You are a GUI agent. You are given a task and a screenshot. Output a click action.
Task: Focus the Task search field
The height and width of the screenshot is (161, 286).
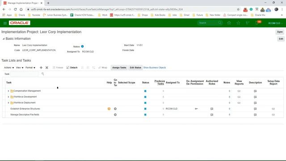(x=25, y=74)
